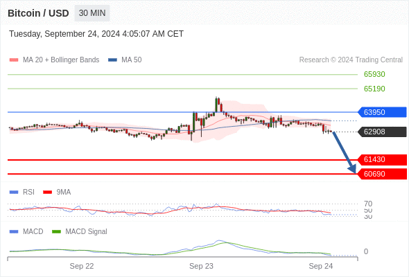
Task: Click the MA 20 Bollinger Bands pink swatch
Action: [14, 60]
